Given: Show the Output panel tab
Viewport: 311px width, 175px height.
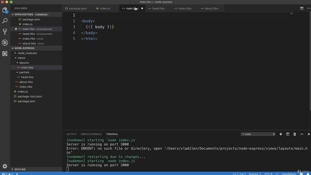Looking at the screenshot, I should [x=71, y=134].
